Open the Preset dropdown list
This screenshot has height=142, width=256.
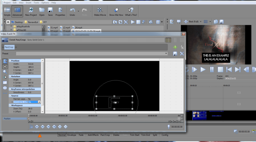tap(166, 54)
